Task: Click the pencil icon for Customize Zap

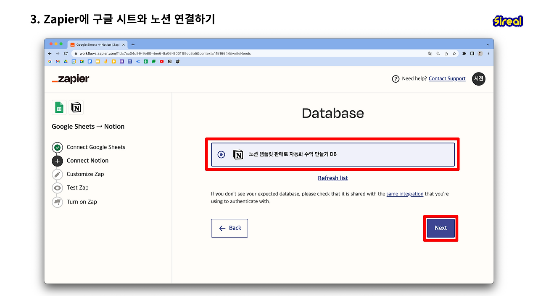Action: (57, 174)
